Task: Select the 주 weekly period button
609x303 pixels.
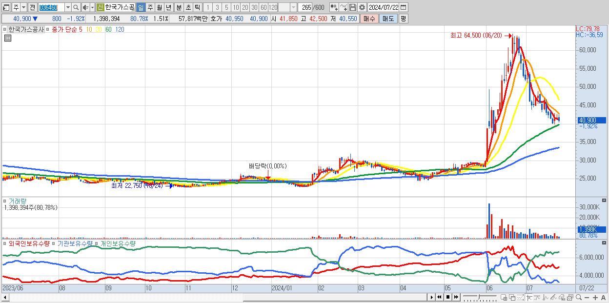Action: tap(150, 7)
